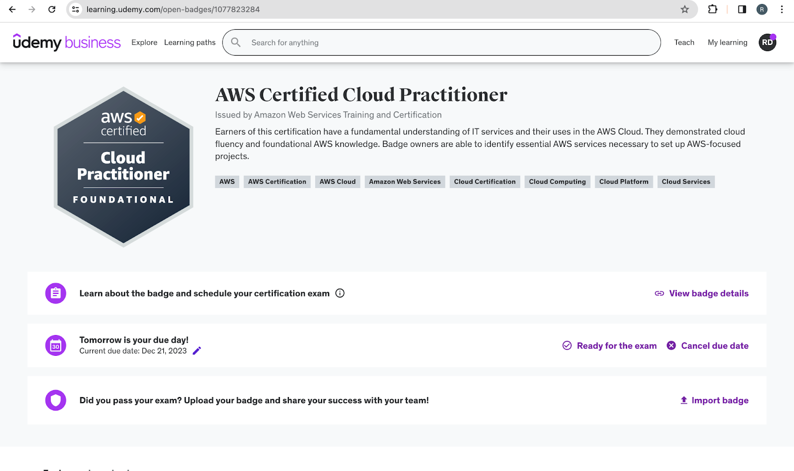794x471 pixels.
Task: Click View badge details link
Action: click(x=702, y=293)
